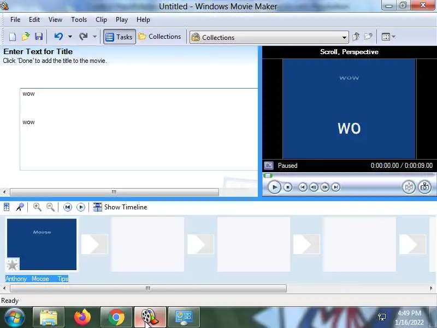Step to previous frame in monitor
Screen dimensions: 437x328
click(x=314, y=187)
